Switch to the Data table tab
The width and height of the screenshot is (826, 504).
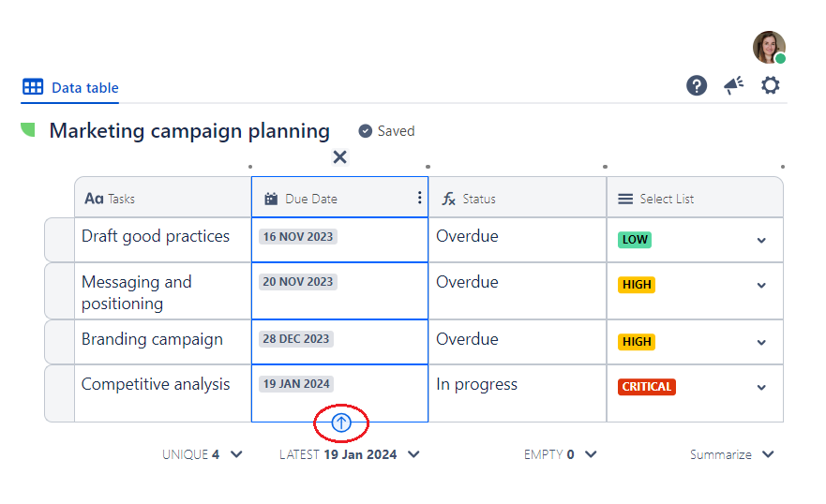(71, 88)
